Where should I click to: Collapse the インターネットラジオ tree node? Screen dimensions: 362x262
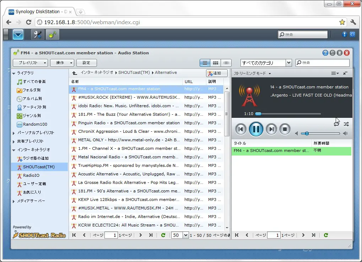[x=13, y=150]
